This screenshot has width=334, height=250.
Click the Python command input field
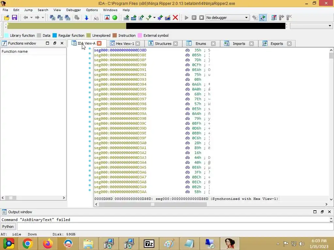pyautogui.click(x=175, y=227)
